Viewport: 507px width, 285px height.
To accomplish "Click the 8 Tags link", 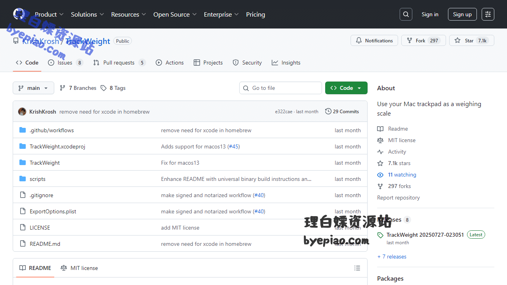I will coord(113,88).
